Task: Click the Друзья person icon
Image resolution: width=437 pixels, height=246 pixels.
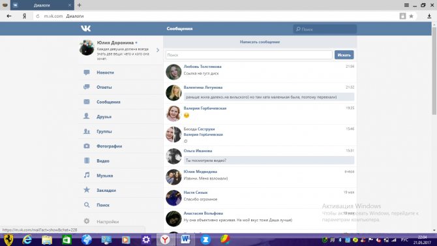Action: [x=87, y=116]
